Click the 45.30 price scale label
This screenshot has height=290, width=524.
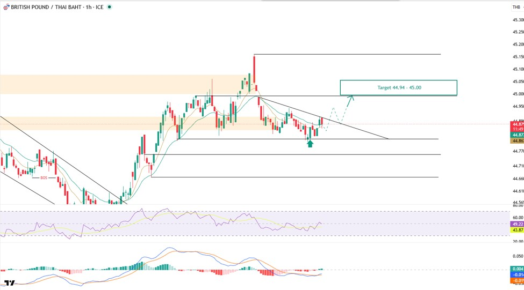[518, 20]
